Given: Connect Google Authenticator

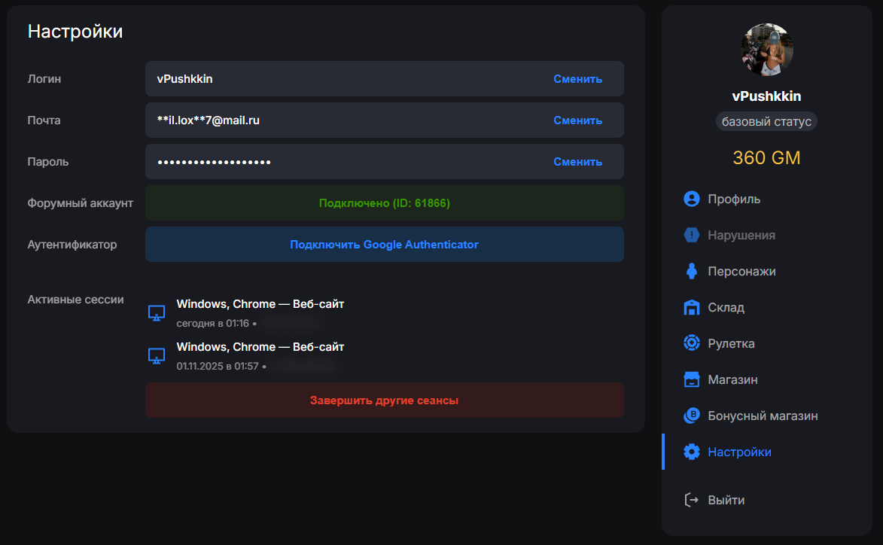Looking at the screenshot, I should 384,245.
